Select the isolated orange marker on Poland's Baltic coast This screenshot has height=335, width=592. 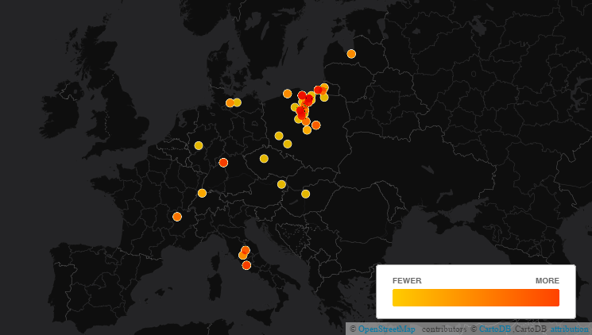coord(288,94)
